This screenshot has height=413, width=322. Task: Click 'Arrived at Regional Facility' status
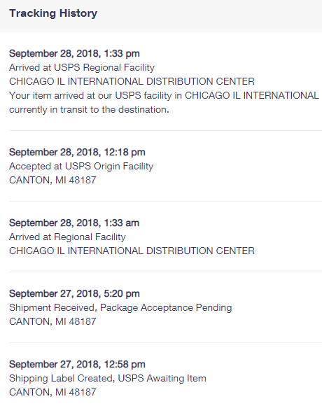[x=67, y=237]
